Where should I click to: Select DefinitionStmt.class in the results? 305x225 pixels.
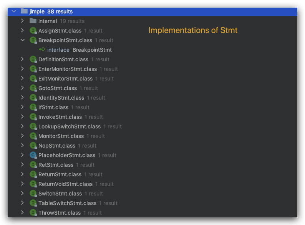(63, 59)
